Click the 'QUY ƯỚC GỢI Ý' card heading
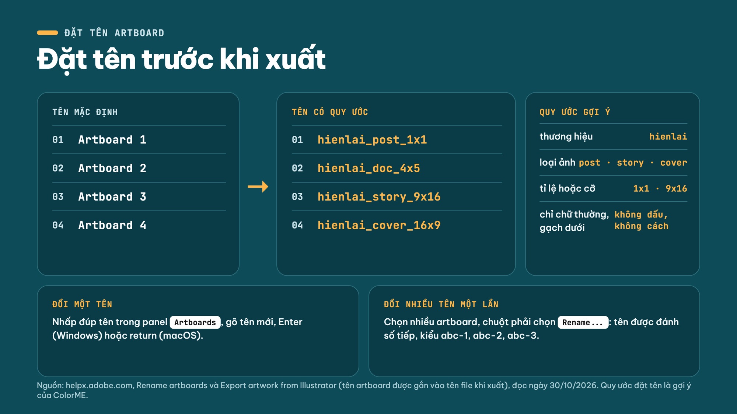The height and width of the screenshot is (414, 737). pyautogui.click(x=575, y=112)
